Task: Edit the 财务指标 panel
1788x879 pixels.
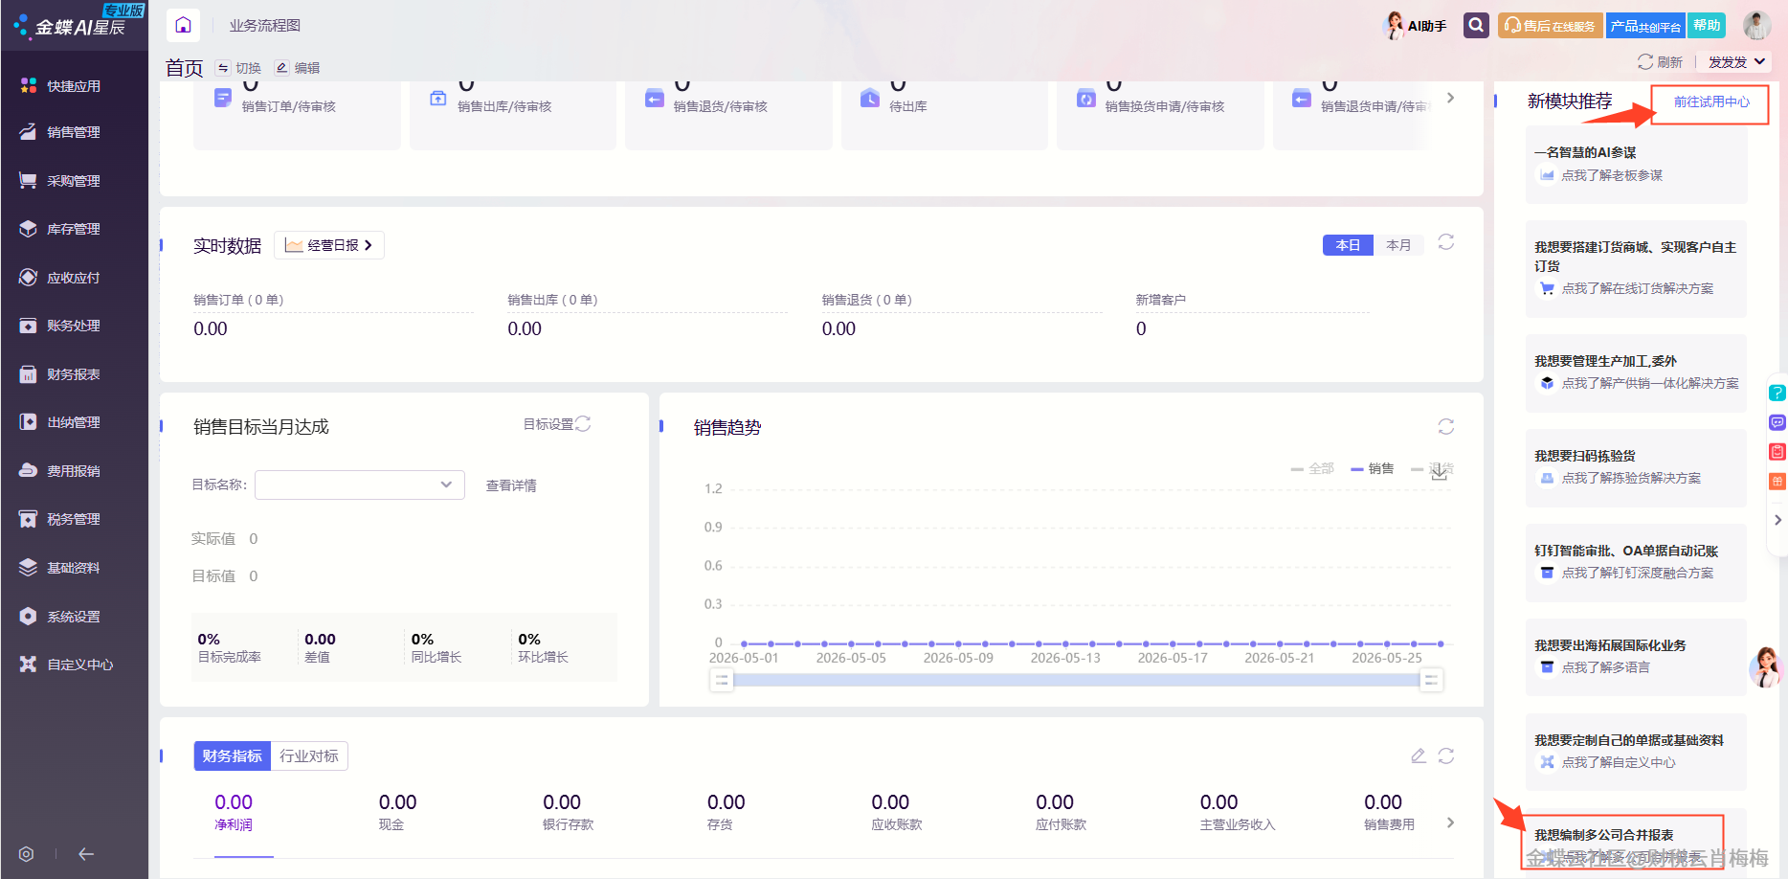Action: click(1419, 755)
